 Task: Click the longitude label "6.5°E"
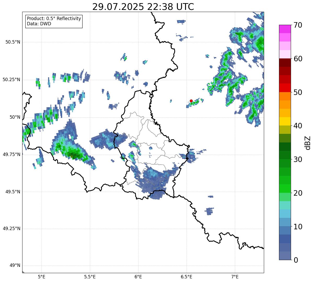(x=187, y=277)
